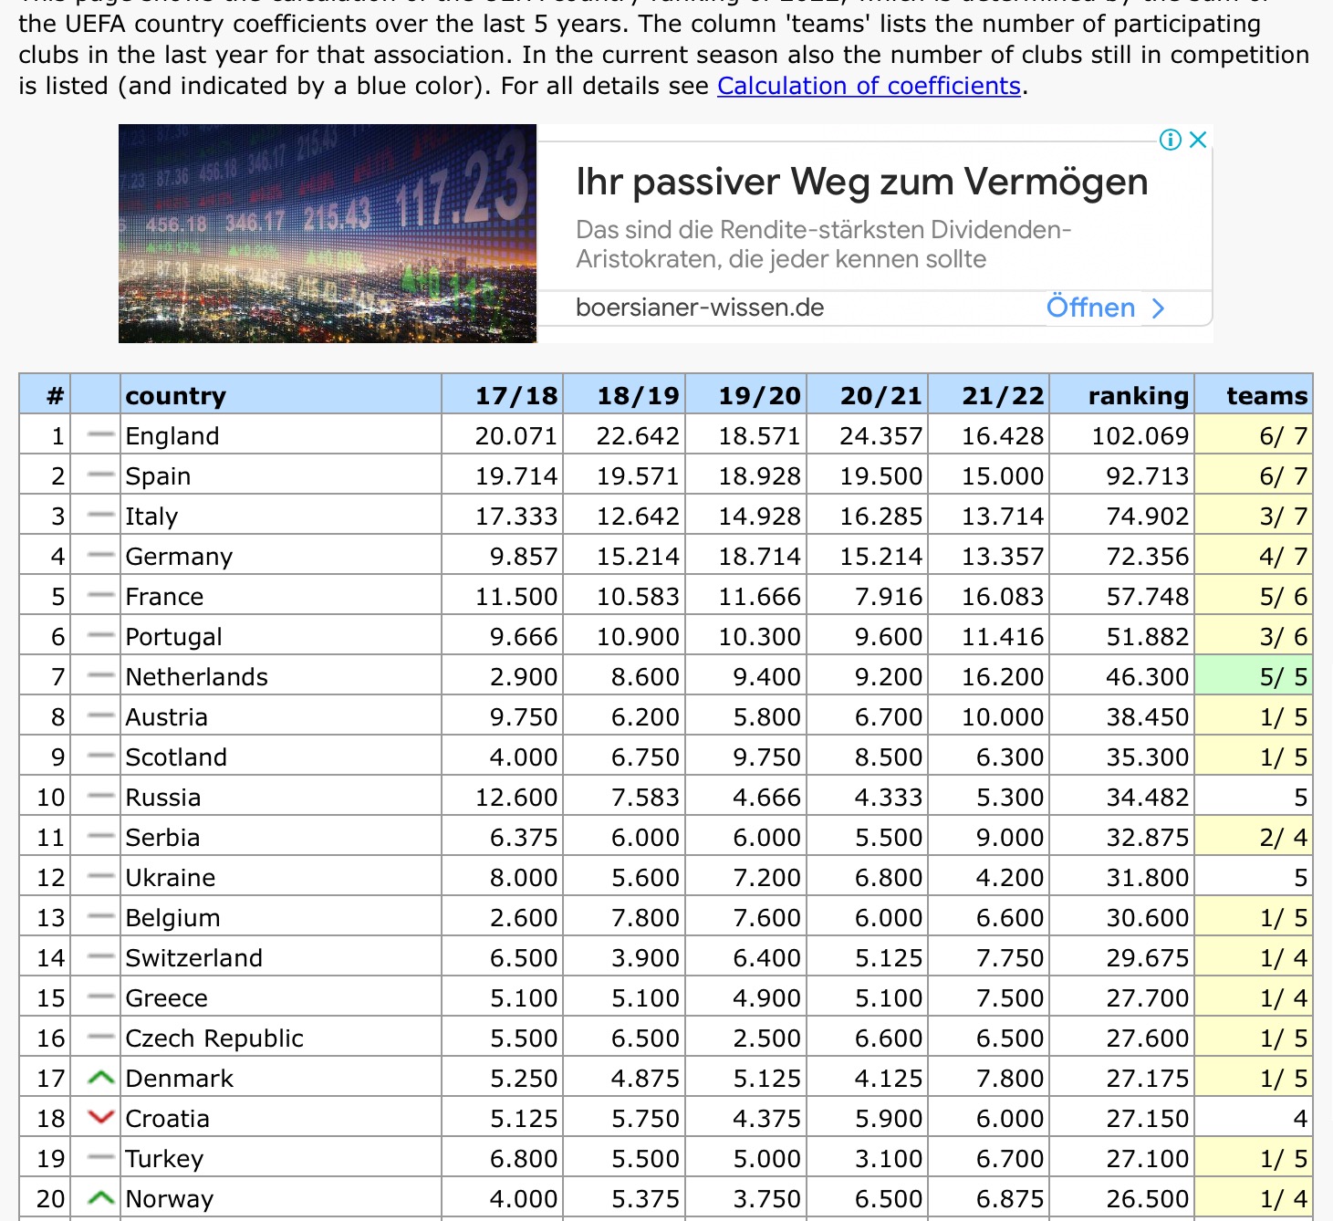Click the red down arrow beside Croatia
Viewport: 1333px width, 1221px height.
[x=100, y=1119]
